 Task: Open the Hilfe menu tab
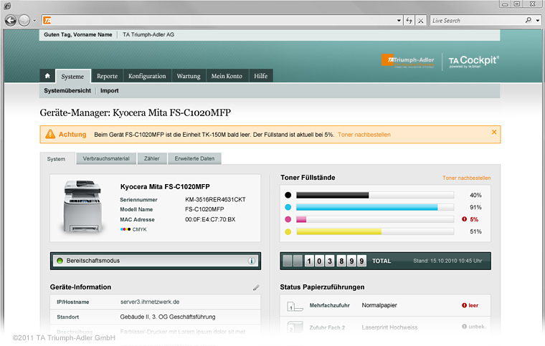(261, 76)
